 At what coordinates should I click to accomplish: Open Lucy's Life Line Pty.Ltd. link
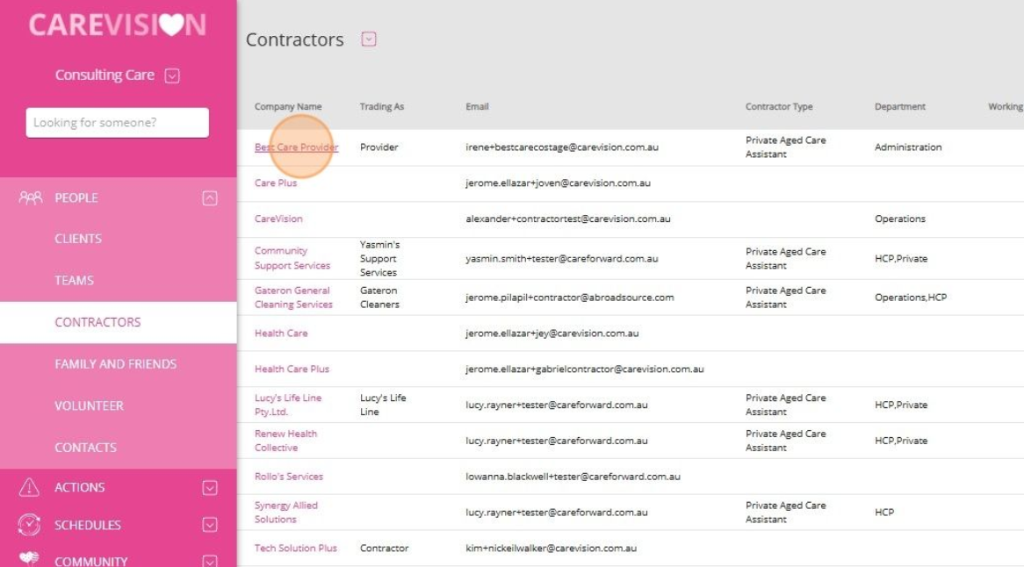point(288,406)
